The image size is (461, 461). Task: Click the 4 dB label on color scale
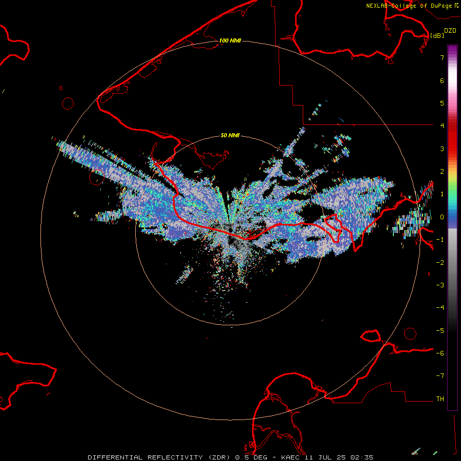(442, 126)
